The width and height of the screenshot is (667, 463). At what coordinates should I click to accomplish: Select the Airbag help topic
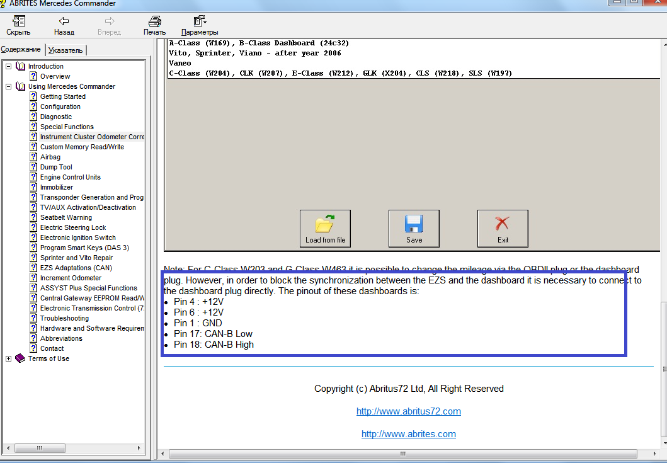[50, 157]
